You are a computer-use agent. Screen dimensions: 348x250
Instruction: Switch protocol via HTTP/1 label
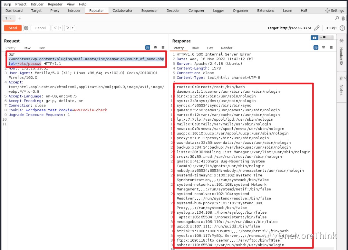(331, 28)
